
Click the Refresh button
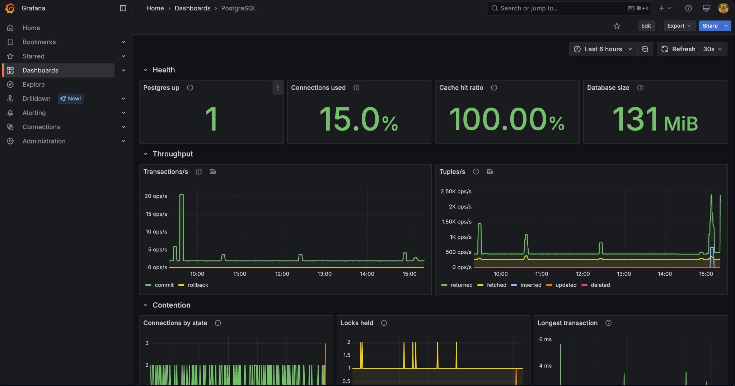pyautogui.click(x=678, y=49)
